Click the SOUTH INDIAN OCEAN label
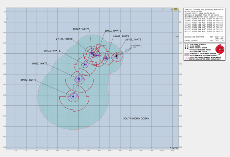This screenshot has width=230, height=157. pyautogui.click(x=136, y=118)
